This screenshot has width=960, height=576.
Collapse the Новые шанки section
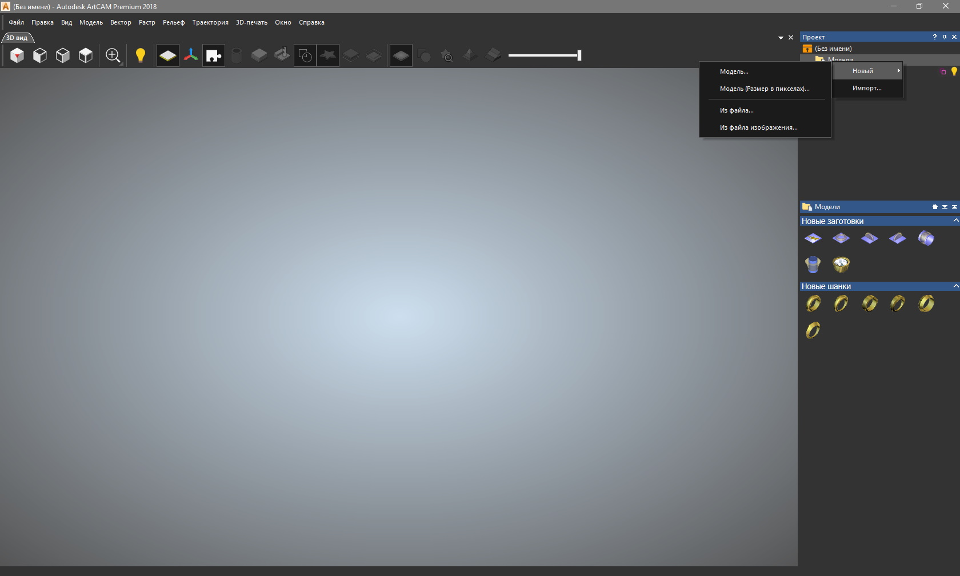point(955,286)
